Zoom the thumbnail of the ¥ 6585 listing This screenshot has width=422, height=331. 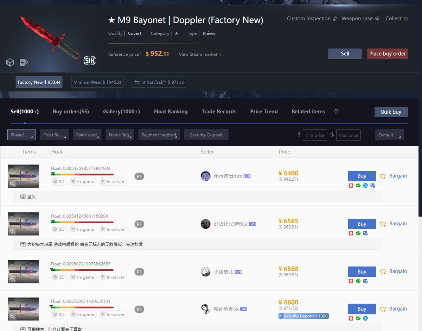click(x=13, y=231)
